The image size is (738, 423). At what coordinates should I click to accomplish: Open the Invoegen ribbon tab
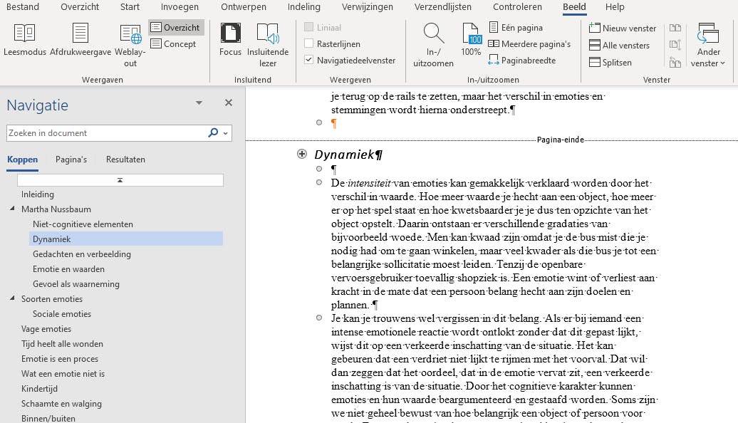click(180, 7)
